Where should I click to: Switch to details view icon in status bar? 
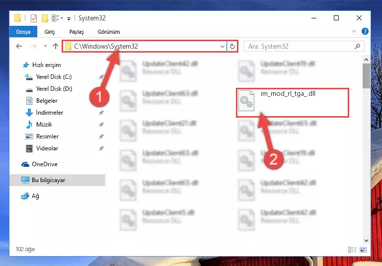352,250
